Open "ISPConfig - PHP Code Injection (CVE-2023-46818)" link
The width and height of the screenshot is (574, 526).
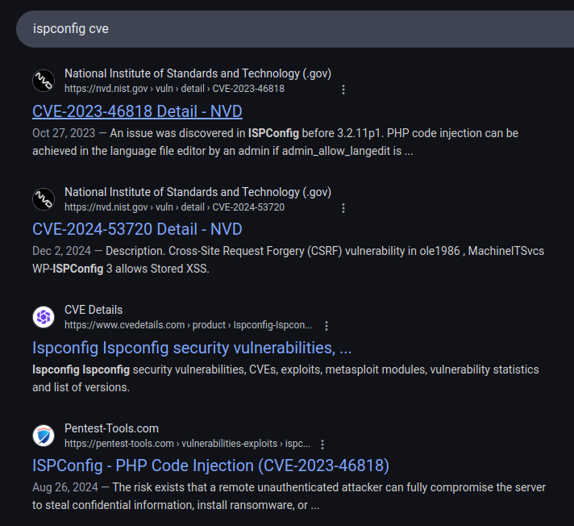click(x=210, y=465)
